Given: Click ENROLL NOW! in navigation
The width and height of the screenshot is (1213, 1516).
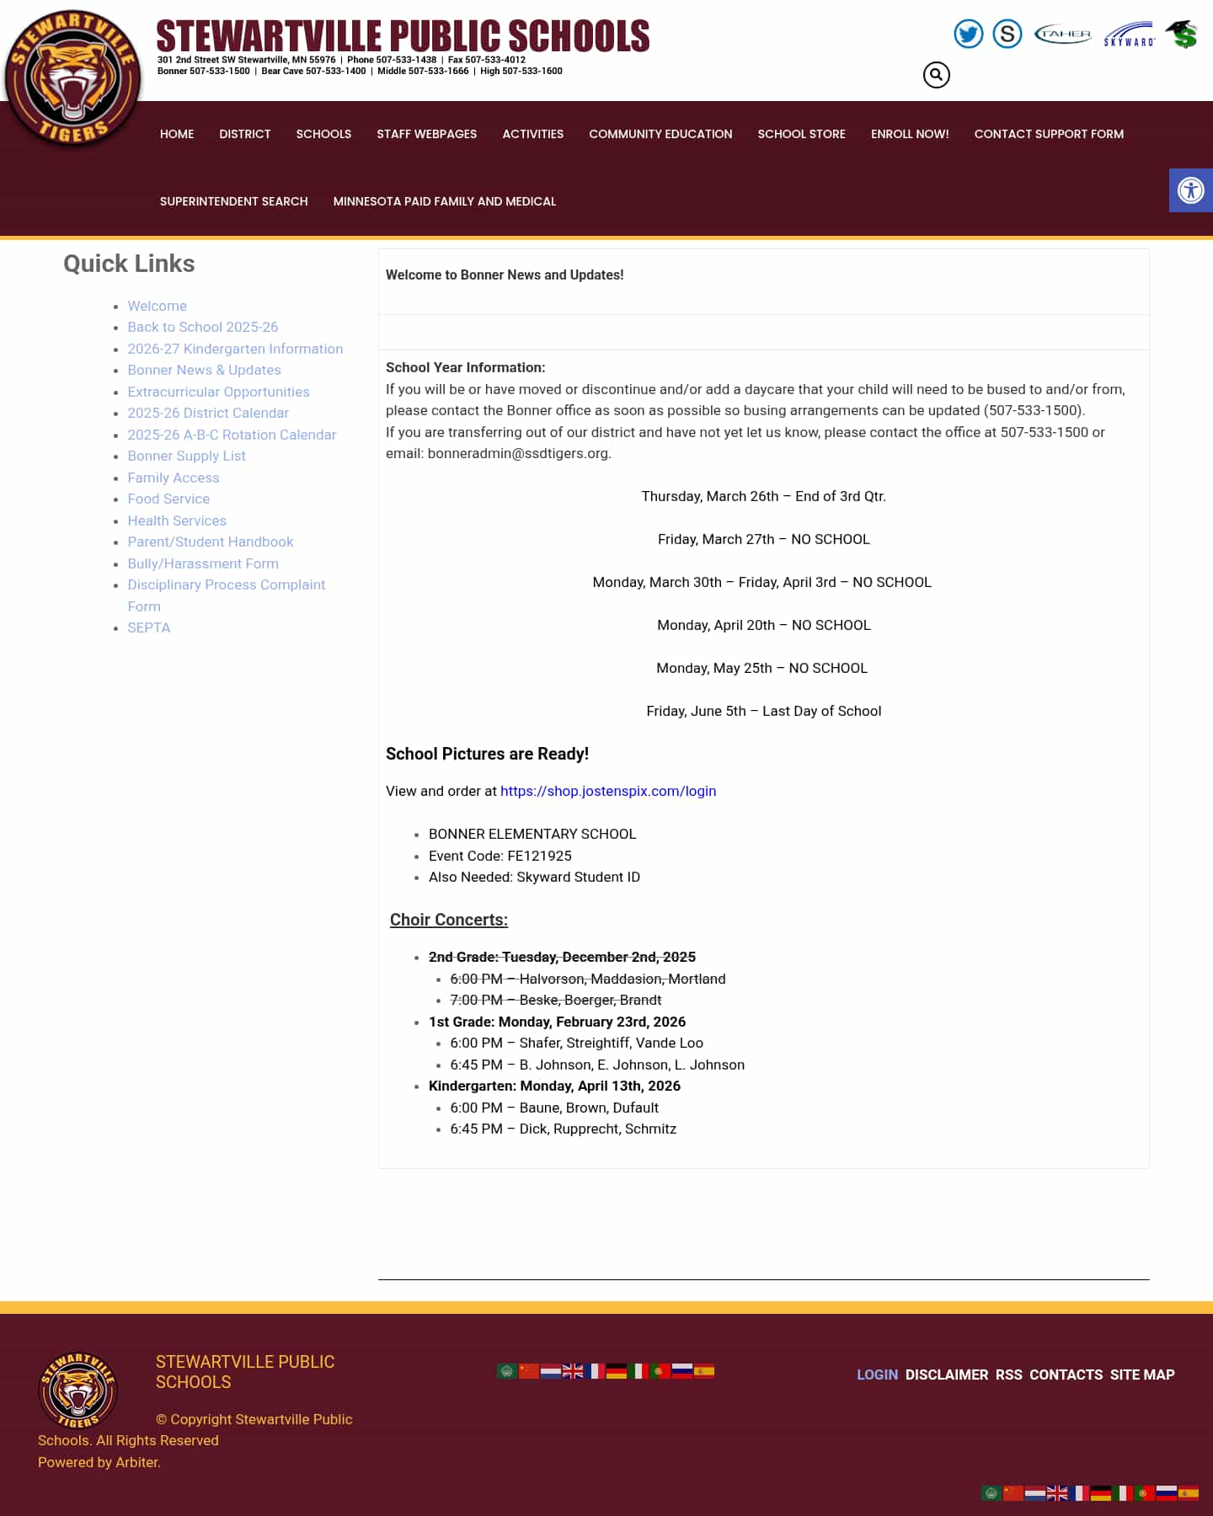Looking at the screenshot, I should point(910,134).
